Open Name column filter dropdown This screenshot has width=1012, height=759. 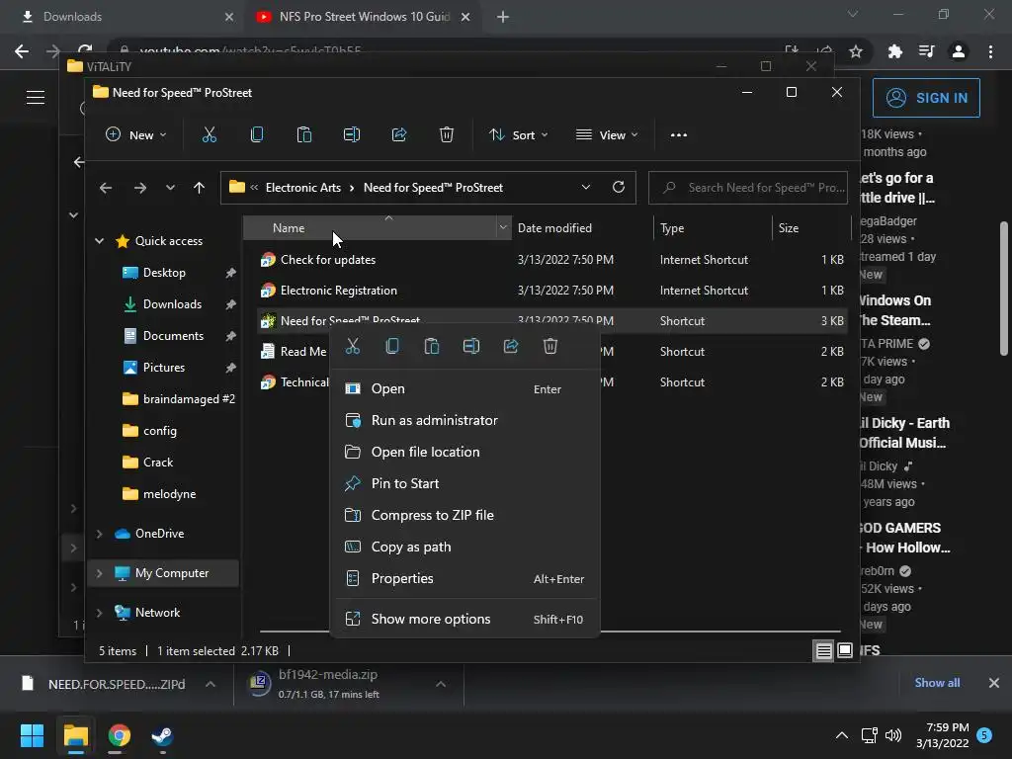tap(503, 228)
